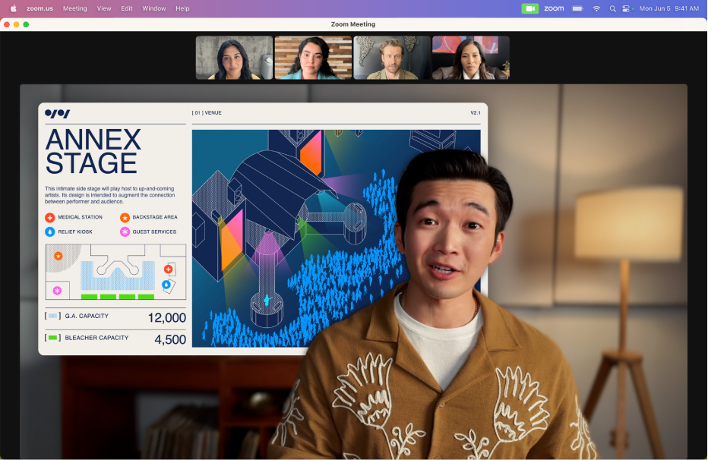Open the Zoom menu bar status item

pyautogui.click(x=554, y=8)
